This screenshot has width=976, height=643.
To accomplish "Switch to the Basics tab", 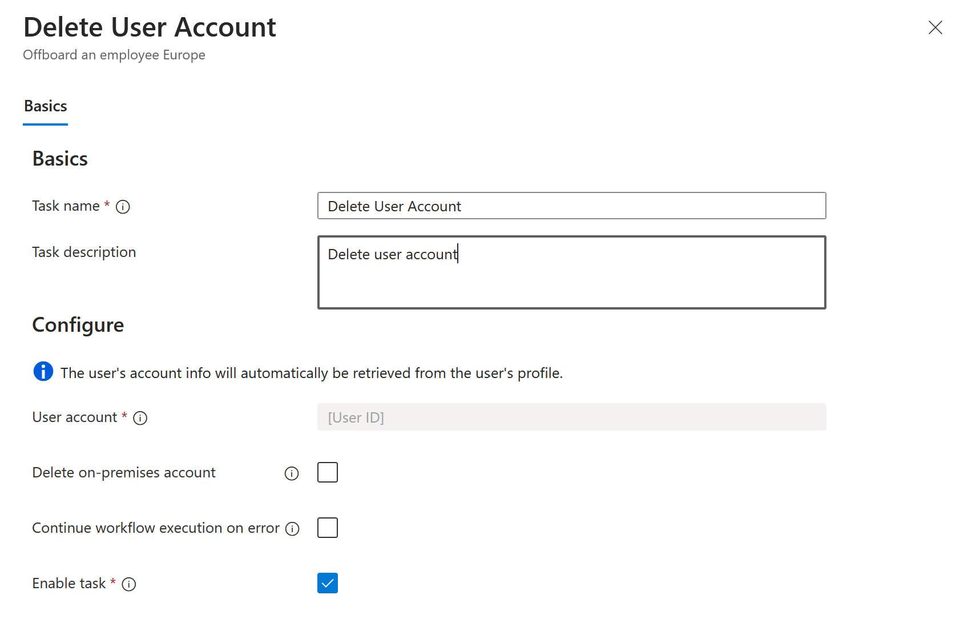I will click(46, 106).
